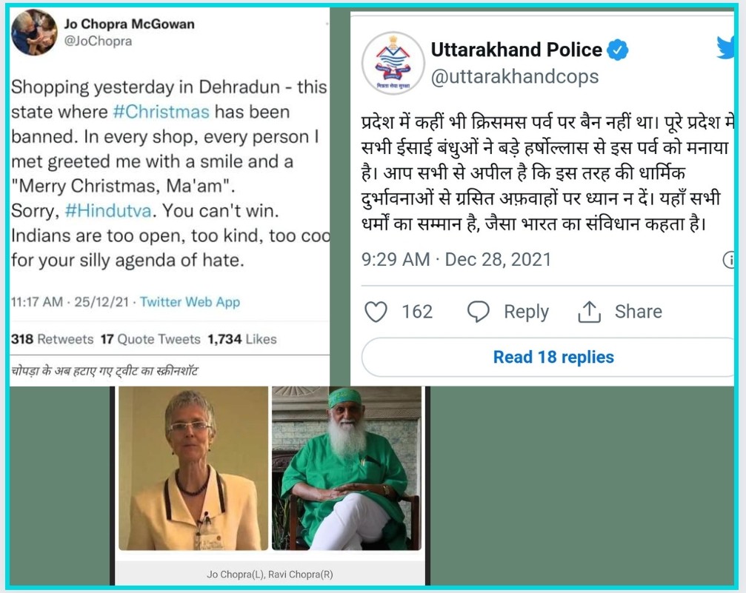Click the share upload arrow icon
This screenshot has width=746, height=593.
pos(589,312)
